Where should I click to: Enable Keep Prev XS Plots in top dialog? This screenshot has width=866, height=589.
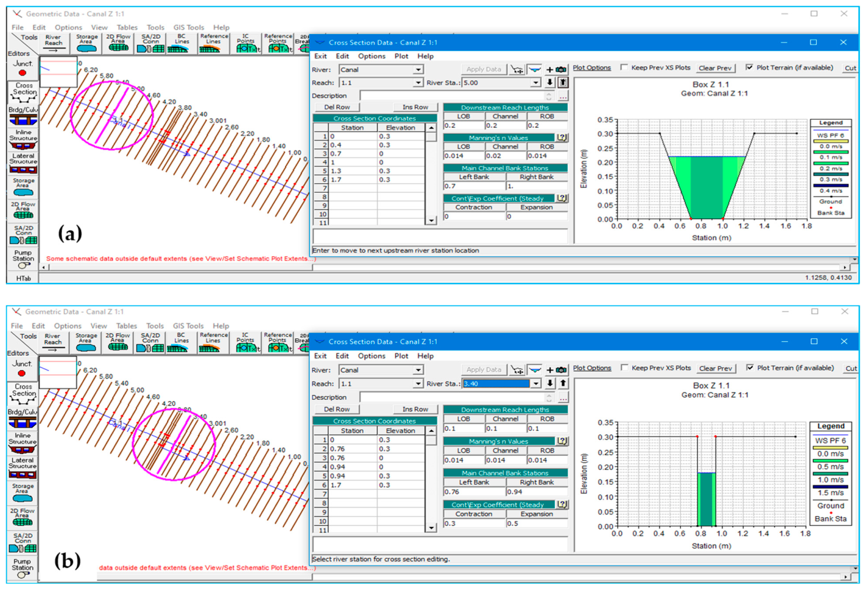624,68
